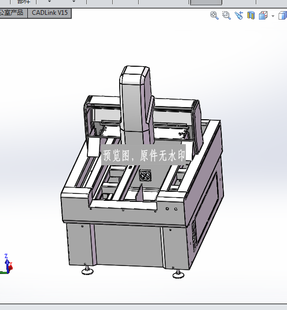The image size is (287, 310).
Task: Open the Display Style cube icon
Action: 283,15
